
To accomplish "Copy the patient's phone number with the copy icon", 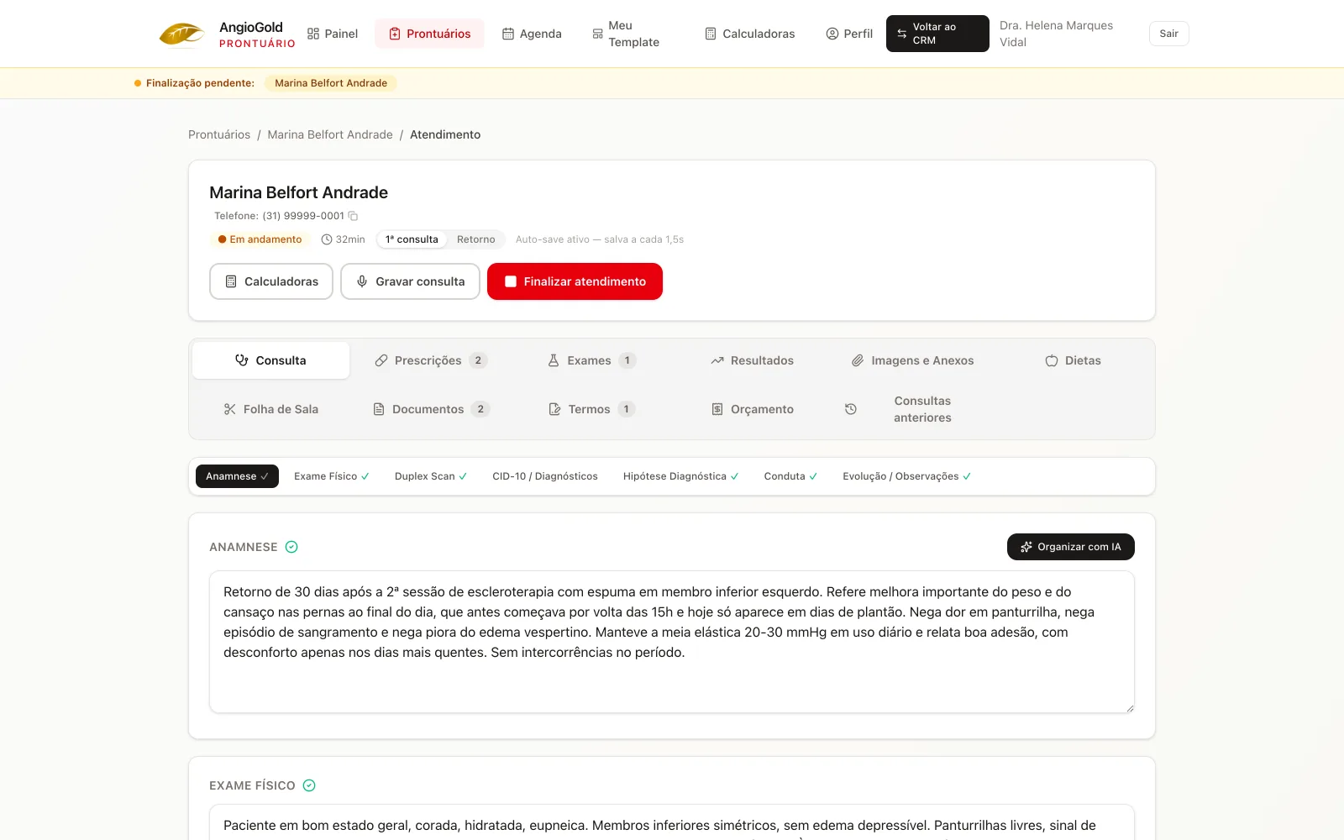I will (353, 216).
